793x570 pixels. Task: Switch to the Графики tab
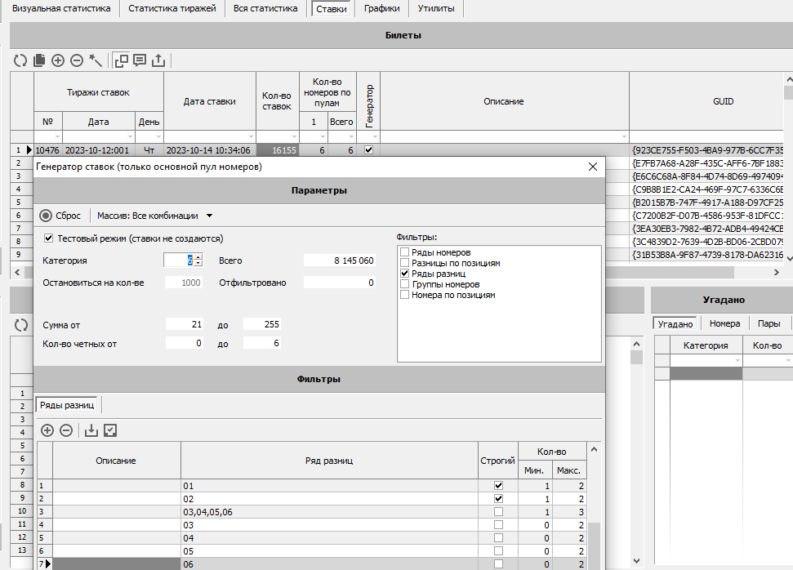pyautogui.click(x=382, y=8)
